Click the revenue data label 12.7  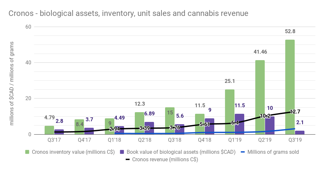[x=295, y=112]
